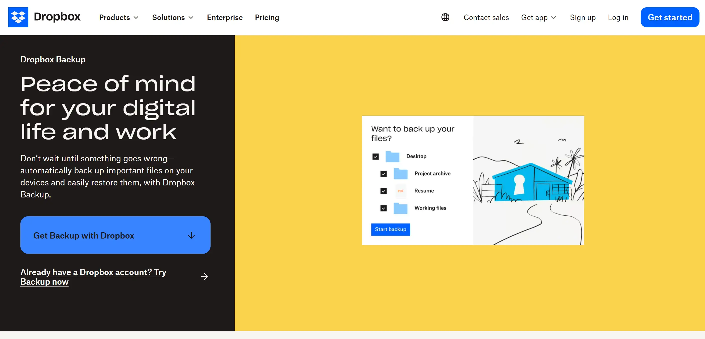Viewport: 705px width, 339px height.
Task: Toggle the Desktop folder checkbox
Action: 375,156
